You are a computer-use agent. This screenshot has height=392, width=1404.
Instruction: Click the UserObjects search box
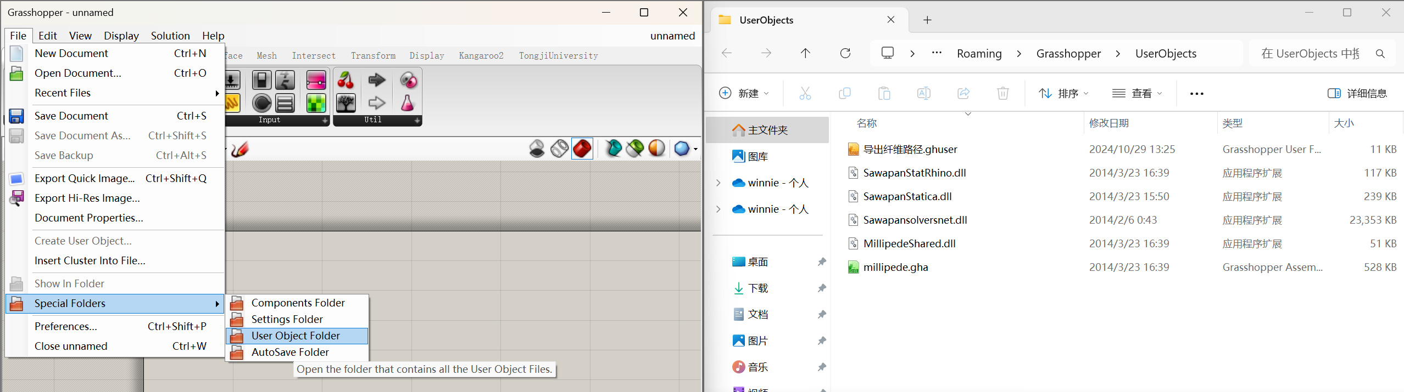pyautogui.click(x=1313, y=53)
